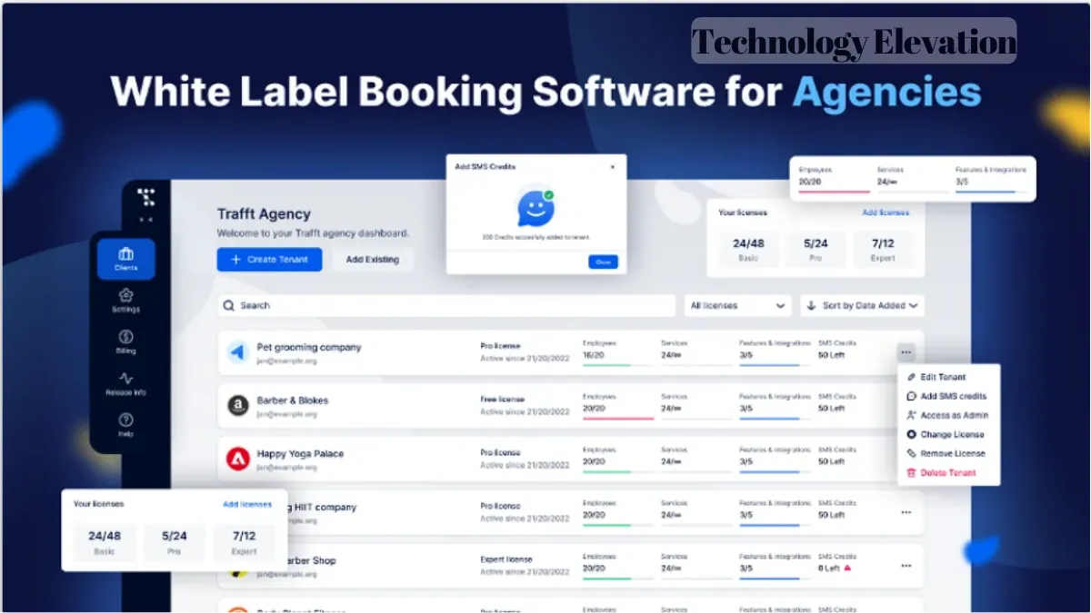Go to Billing in the sidebar
This screenshot has width=1091, height=613.
126,342
